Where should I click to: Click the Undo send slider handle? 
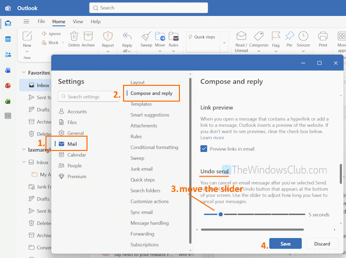220,214
